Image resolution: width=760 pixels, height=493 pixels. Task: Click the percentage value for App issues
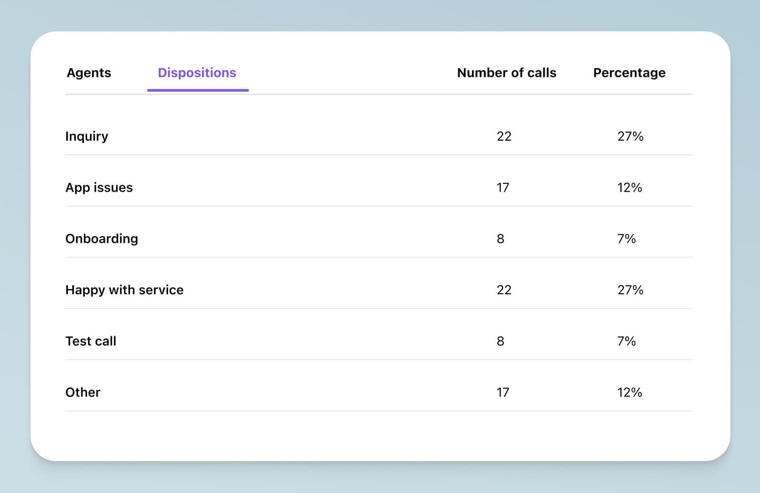(x=630, y=188)
